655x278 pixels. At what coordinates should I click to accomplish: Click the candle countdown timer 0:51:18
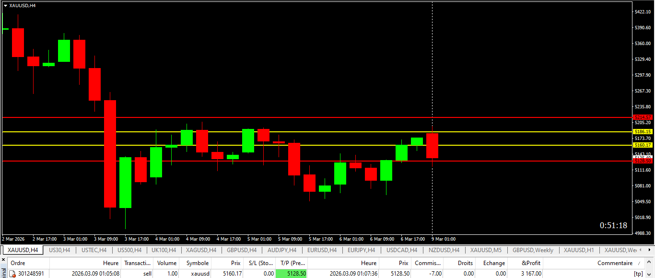tap(613, 226)
